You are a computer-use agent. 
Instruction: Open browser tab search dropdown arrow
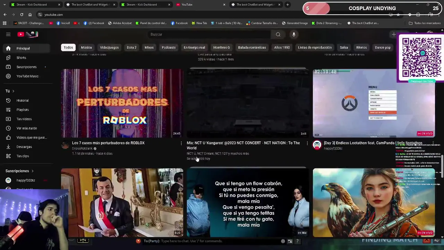4,5
